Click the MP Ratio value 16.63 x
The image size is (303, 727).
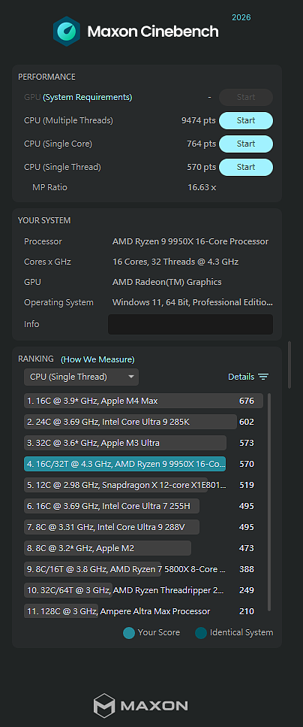[x=202, y=187]
